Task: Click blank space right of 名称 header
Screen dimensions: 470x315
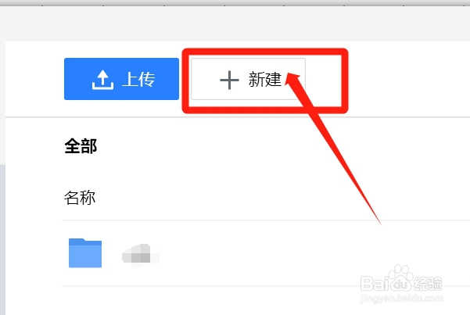Action: point(282,198)
